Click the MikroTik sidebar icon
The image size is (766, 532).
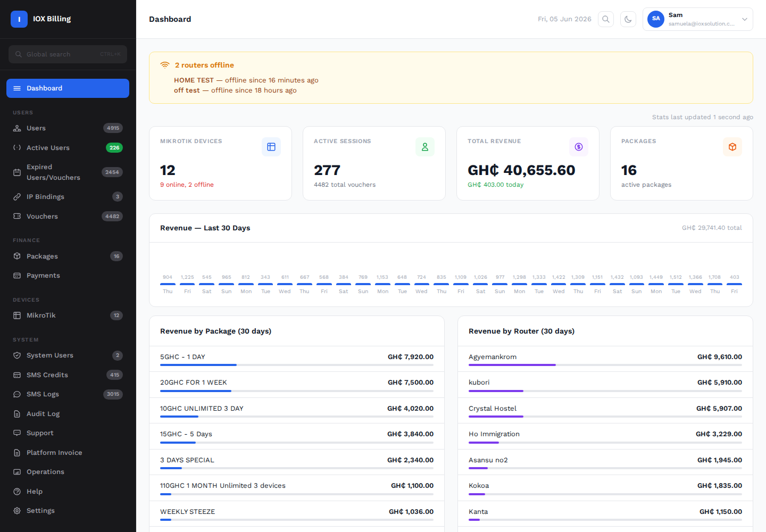17,315
